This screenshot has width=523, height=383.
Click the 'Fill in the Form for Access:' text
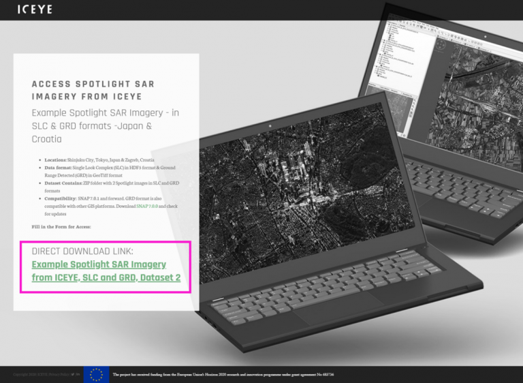coord(61,227)
